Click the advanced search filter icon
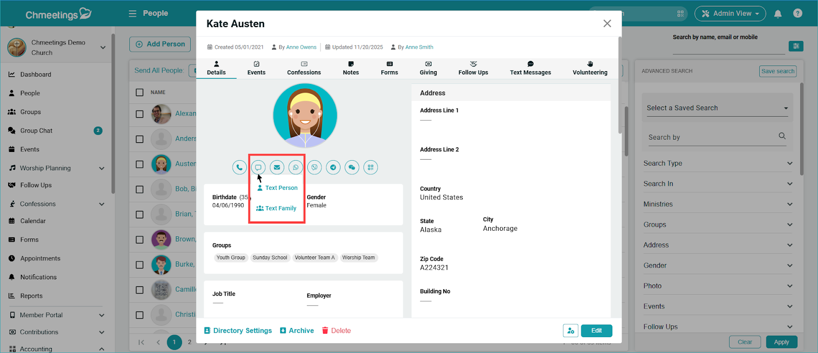818x353 pixels. [796, 47]
